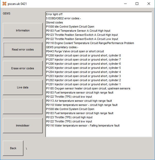The width and height of the screenshot is (155, 160).
Task: Close the pscan.uk window
Action: click(x=149, y=4)
